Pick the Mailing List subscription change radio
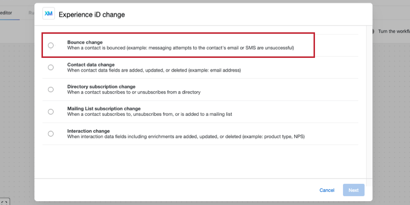The image size is (410, 205). point(51,111)
